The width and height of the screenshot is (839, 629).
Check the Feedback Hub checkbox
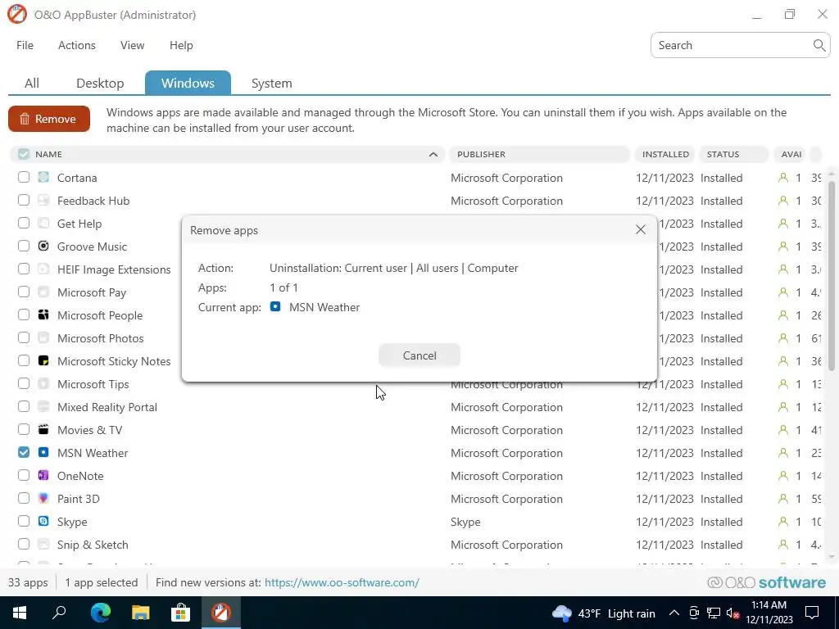(x=24, y=200)
